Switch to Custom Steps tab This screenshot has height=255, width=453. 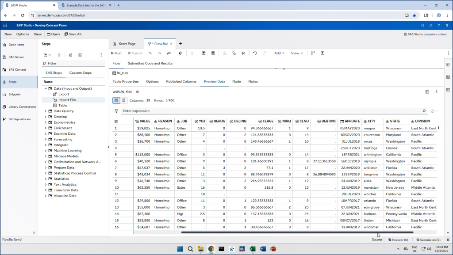81,72
